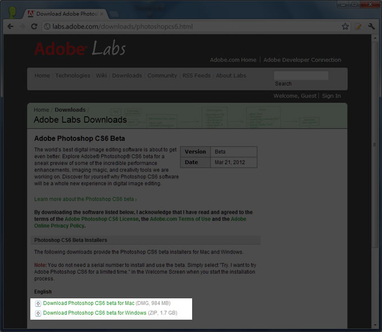Click the Sign In link
Viewport: 382px width, 332px height.
(x=331, y=96)
